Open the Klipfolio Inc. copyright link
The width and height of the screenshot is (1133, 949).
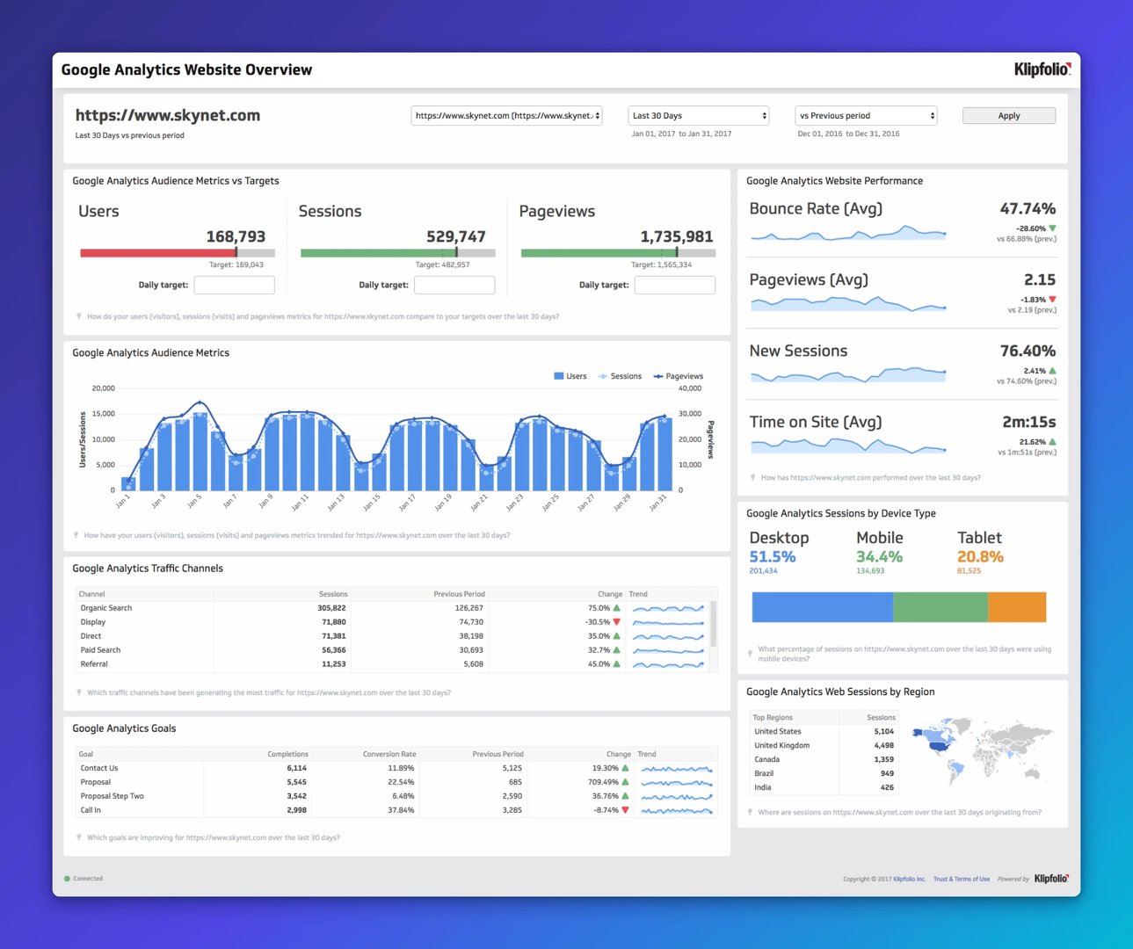(x=910, y=879)
